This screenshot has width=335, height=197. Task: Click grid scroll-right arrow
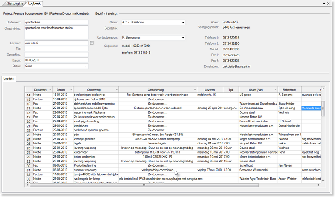point(319,185)
